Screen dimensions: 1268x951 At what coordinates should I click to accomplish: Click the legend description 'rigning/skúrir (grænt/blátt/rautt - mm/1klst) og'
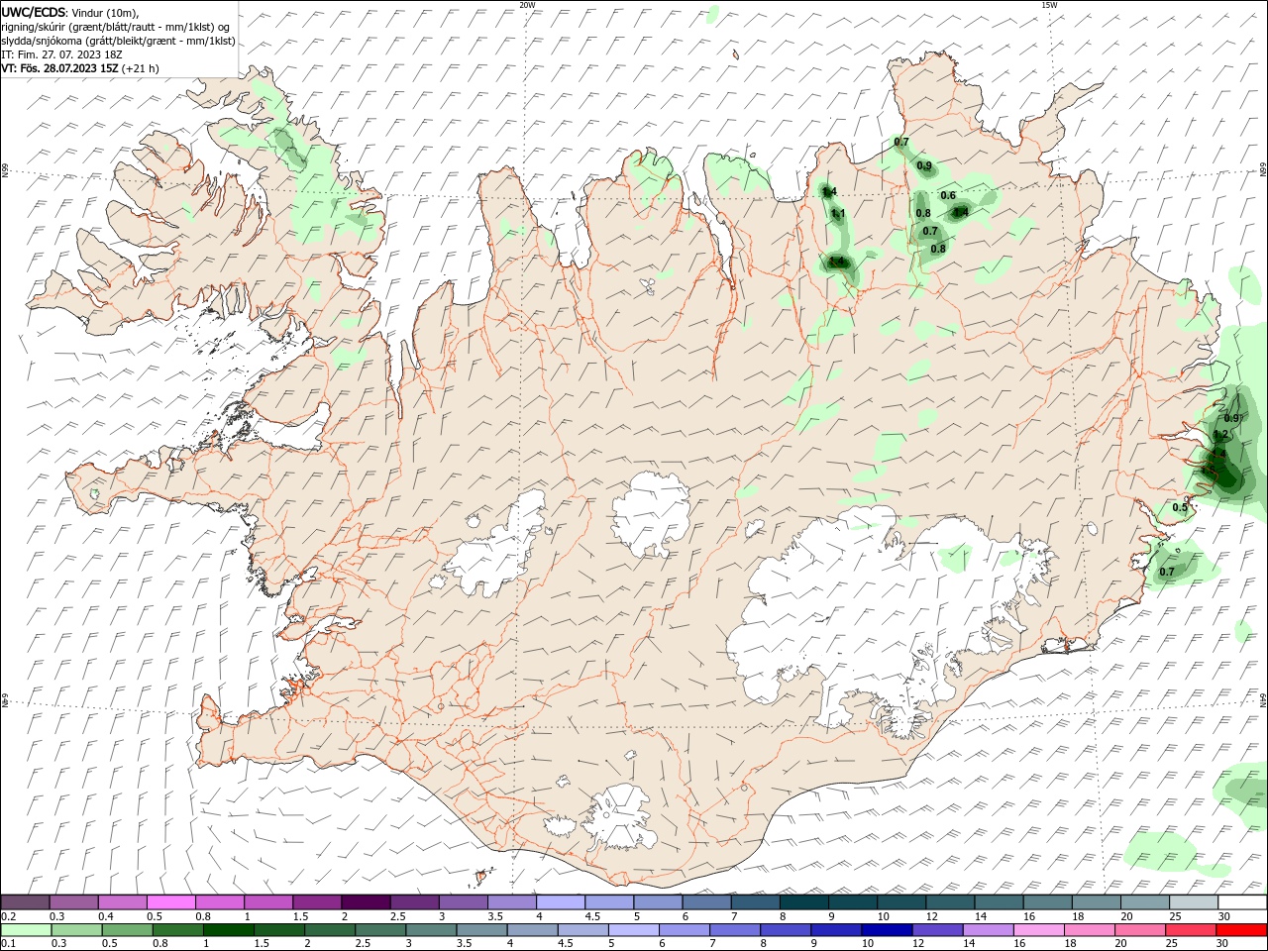pos(116,26)
